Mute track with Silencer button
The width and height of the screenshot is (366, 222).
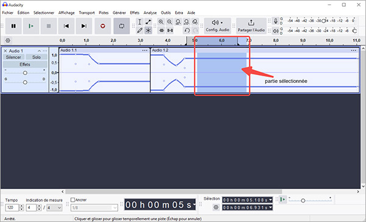click(13, 57)
